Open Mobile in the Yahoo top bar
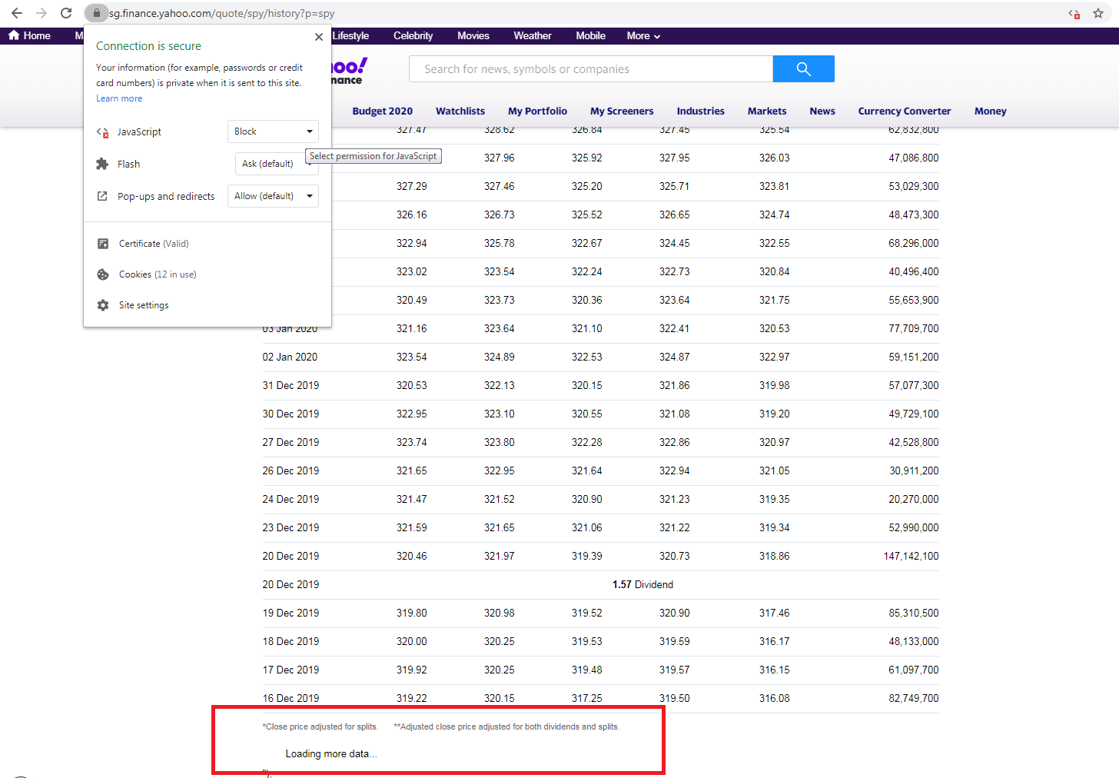The width and height of the screenshot is (1119, 778). pyautogui.click(x=591, y=36)
